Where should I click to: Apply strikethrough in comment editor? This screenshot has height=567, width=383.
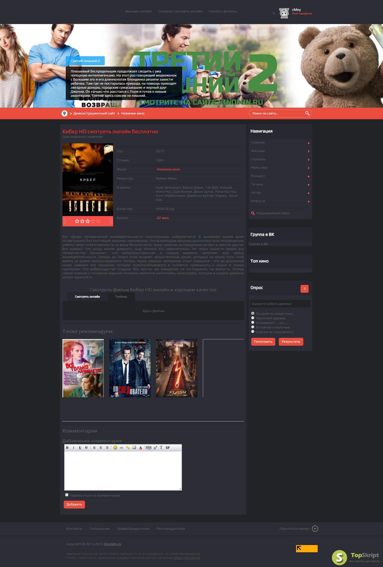coord(86,448)
